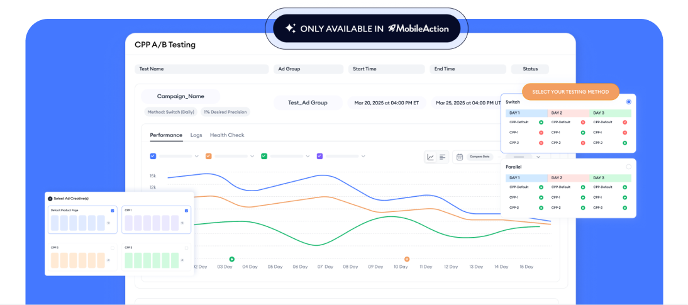Viewport: 688px width, 305px height.
Task: Expand the purple metric series dropdown
Action: [x=363, y=156]
